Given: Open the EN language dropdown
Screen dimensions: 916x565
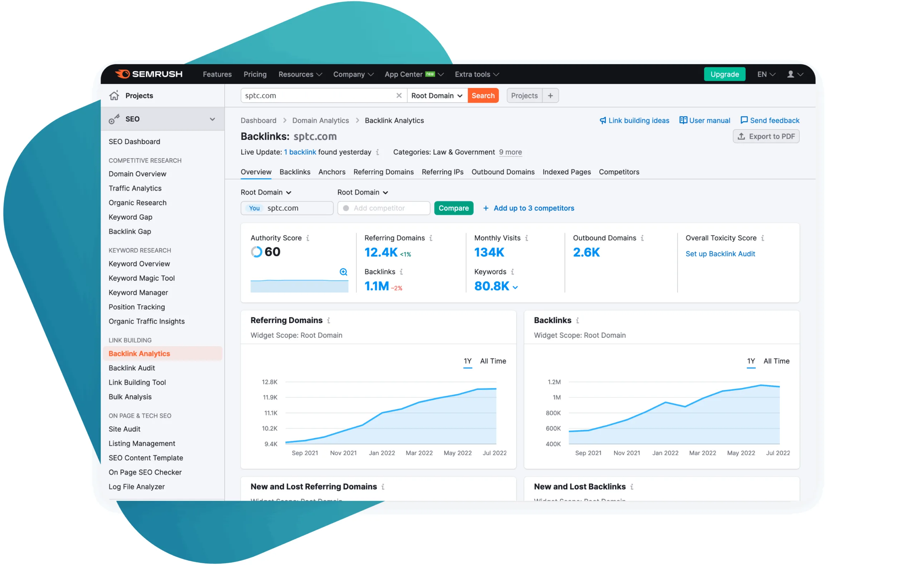Looking at the screenshot, I should pyautogui.click(x=766, y=74).
